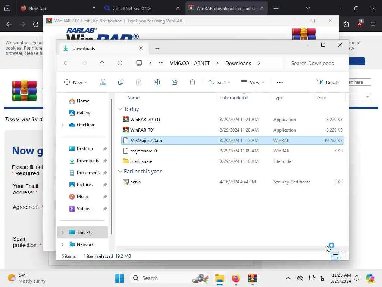Viewport: 382px width, 287px height.
Task: Select the Downloads tab in File Explorer
Action: [104, 48]
